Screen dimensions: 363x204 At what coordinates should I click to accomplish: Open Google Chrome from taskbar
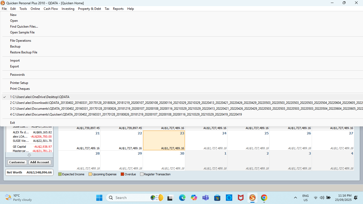point(264,198)
